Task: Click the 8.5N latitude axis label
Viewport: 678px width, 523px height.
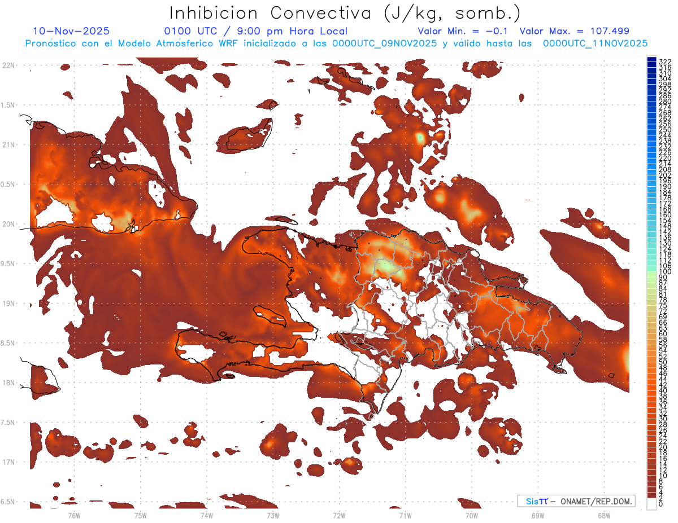Action: click(x=8, y=343)
